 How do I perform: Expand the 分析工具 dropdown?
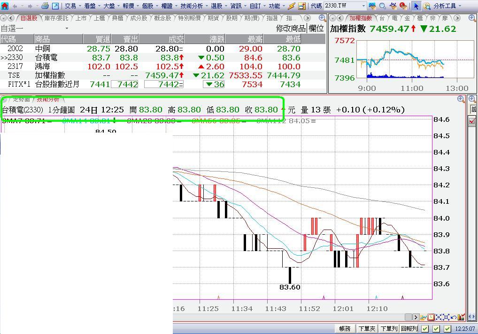pyautogui.click(x=460, y=6)
